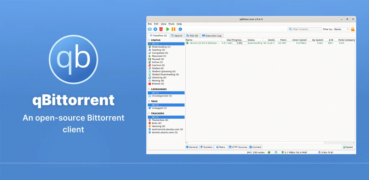Click the Add torrent file plus icon
Viewport: 369px width, 180px height.
(x=155, y=29)
